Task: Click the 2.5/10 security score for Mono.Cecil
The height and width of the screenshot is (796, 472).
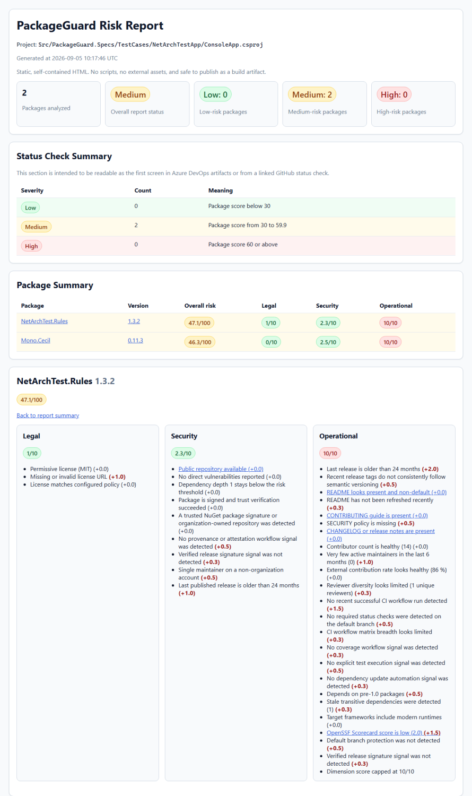Action: point(328,342)
